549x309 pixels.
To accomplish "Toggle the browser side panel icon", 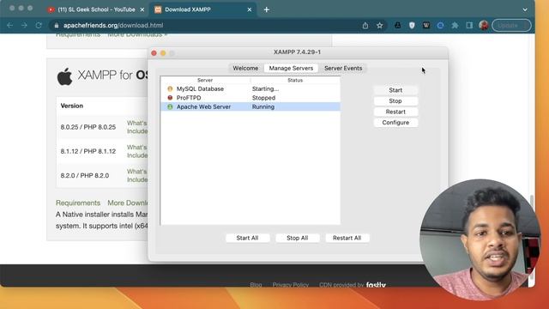I will tap(469, 25).
